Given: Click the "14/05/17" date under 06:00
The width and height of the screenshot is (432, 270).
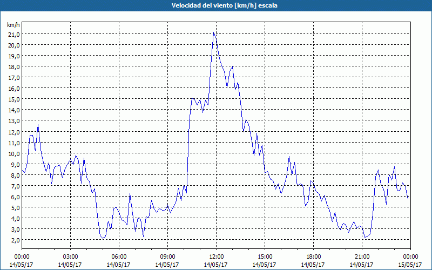Looking at the screenshot, I should [x=118, y=265].
